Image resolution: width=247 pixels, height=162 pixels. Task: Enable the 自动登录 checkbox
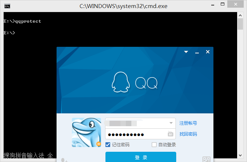pos(154,145)
